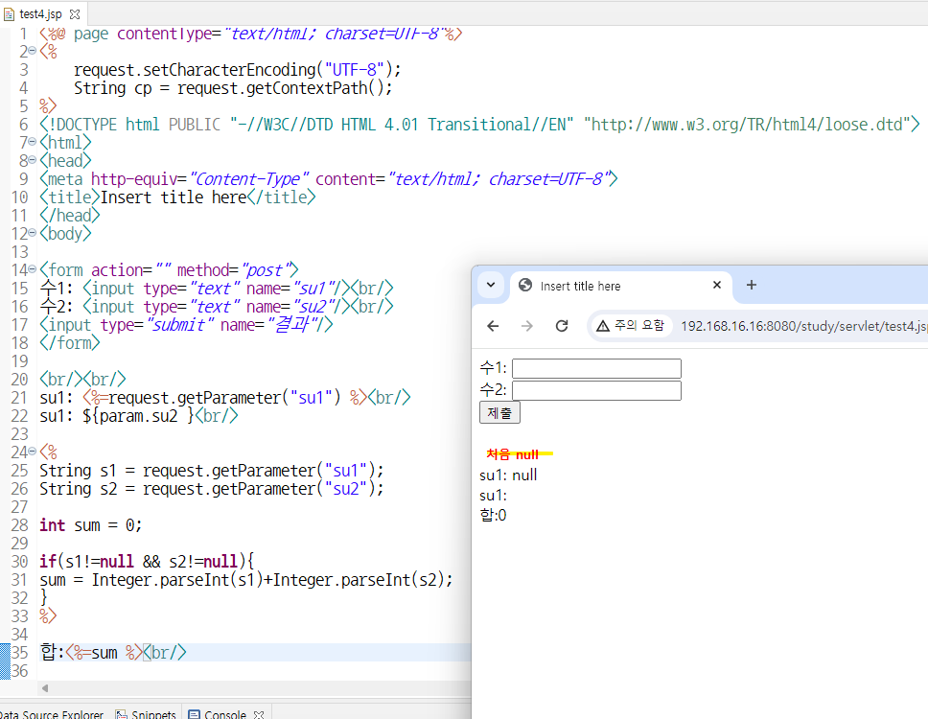928x719 pixels.
Task: Open a new browser tab with the plus icon
Action: coord(751,286)
